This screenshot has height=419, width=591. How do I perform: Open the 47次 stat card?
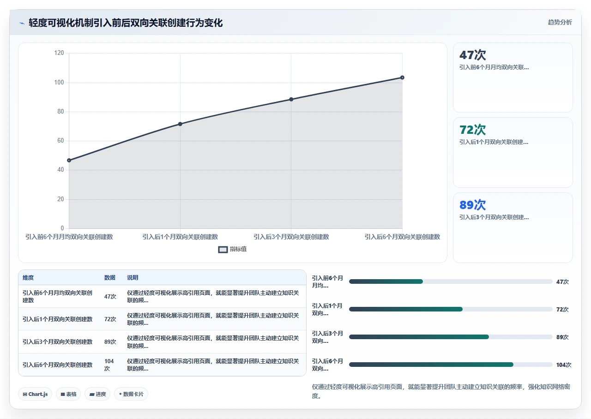pos(513,78)
